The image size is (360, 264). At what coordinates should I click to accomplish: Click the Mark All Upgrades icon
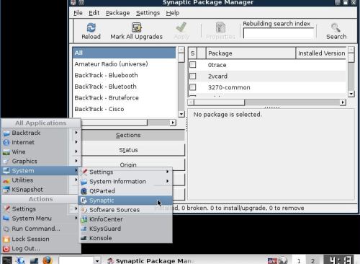point(137,27)
